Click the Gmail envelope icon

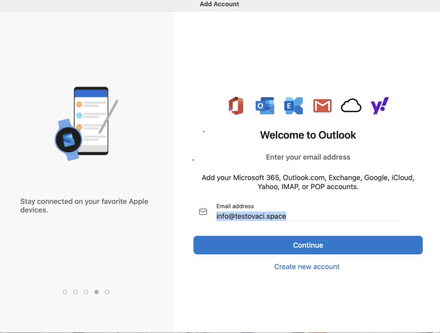[322, 105]
